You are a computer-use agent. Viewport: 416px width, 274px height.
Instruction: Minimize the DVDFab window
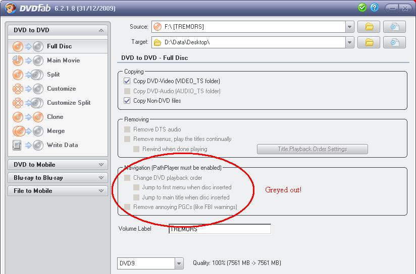[x=392, y=8]
